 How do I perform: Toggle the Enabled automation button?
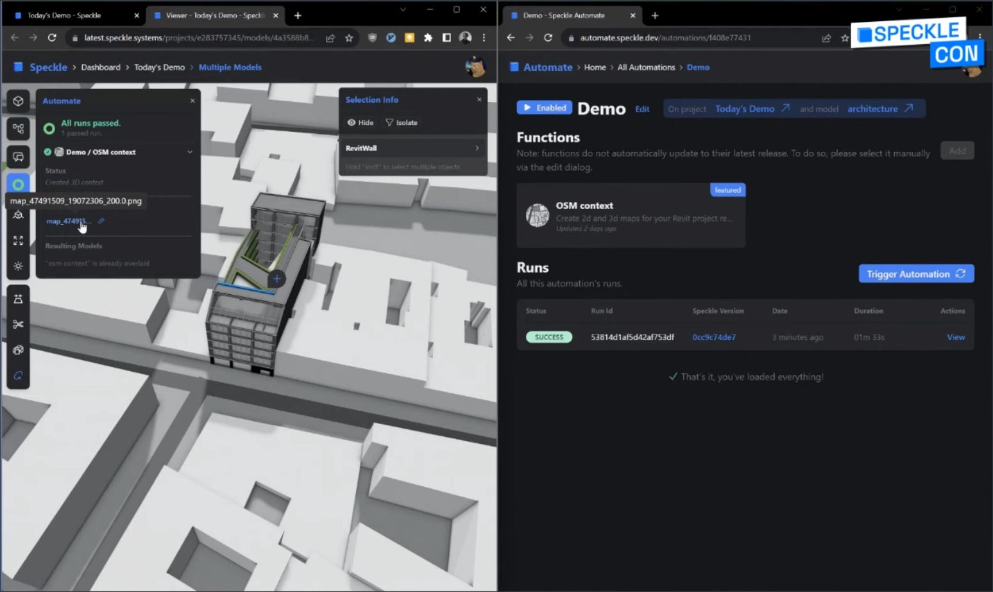tap(545, 108)
